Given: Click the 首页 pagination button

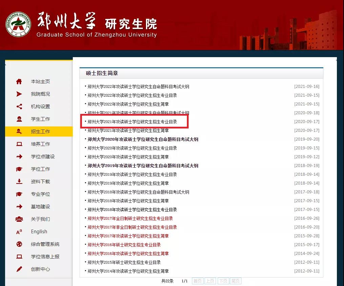Looking at the screenshot, I should click(x=198, y=281).
